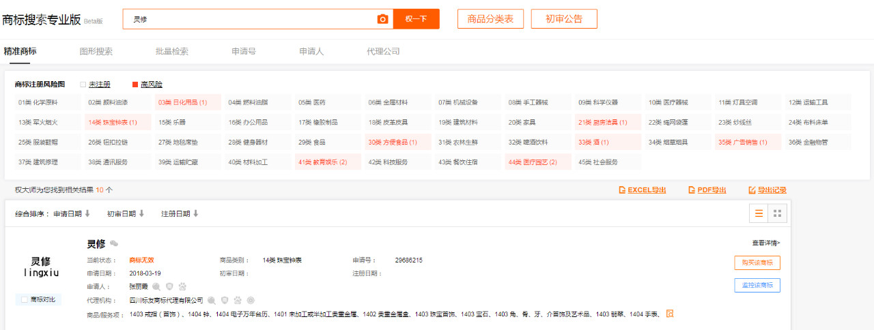Click the 购买该商标 button

point(757,263)
